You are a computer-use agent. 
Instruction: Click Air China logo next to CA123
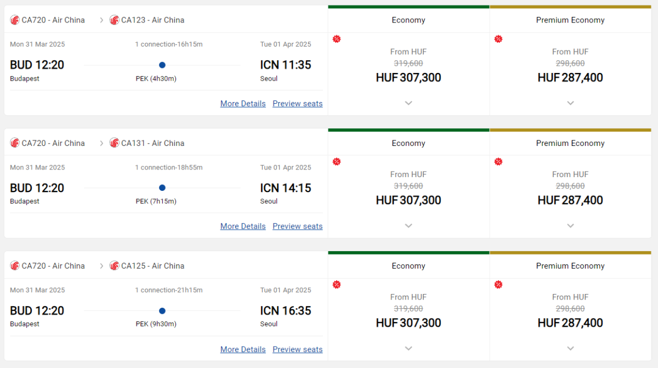coord(114,20)
